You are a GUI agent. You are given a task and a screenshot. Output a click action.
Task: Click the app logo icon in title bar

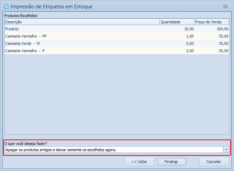(6, 6)
